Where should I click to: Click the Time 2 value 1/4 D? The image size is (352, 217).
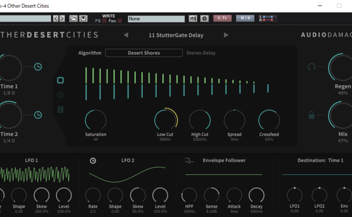9,141
